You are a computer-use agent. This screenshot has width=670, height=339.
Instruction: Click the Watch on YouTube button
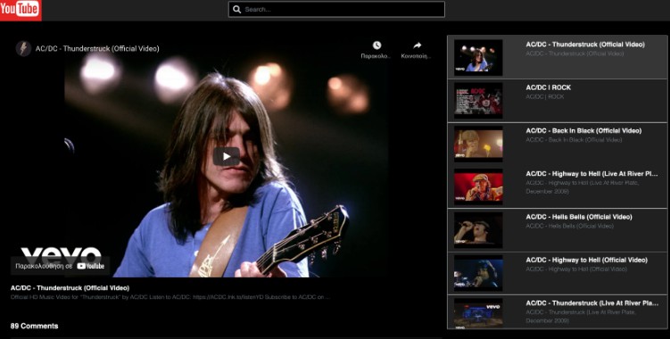click(x=61, y=266)
